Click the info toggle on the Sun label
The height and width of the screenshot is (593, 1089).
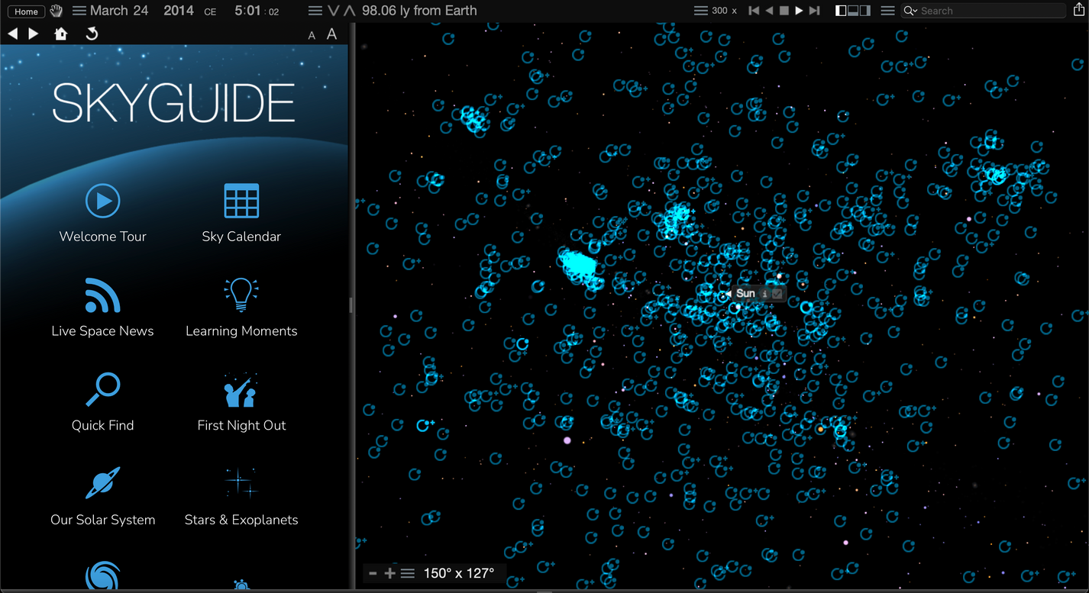pos(766,293)
